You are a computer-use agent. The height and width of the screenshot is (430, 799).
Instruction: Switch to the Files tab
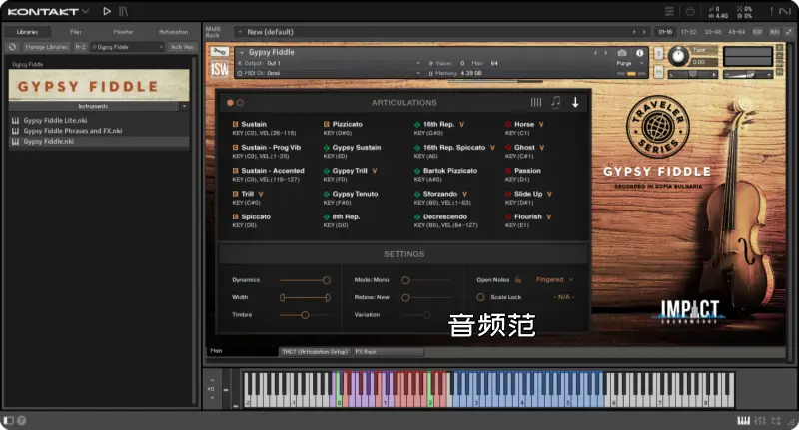76,32
